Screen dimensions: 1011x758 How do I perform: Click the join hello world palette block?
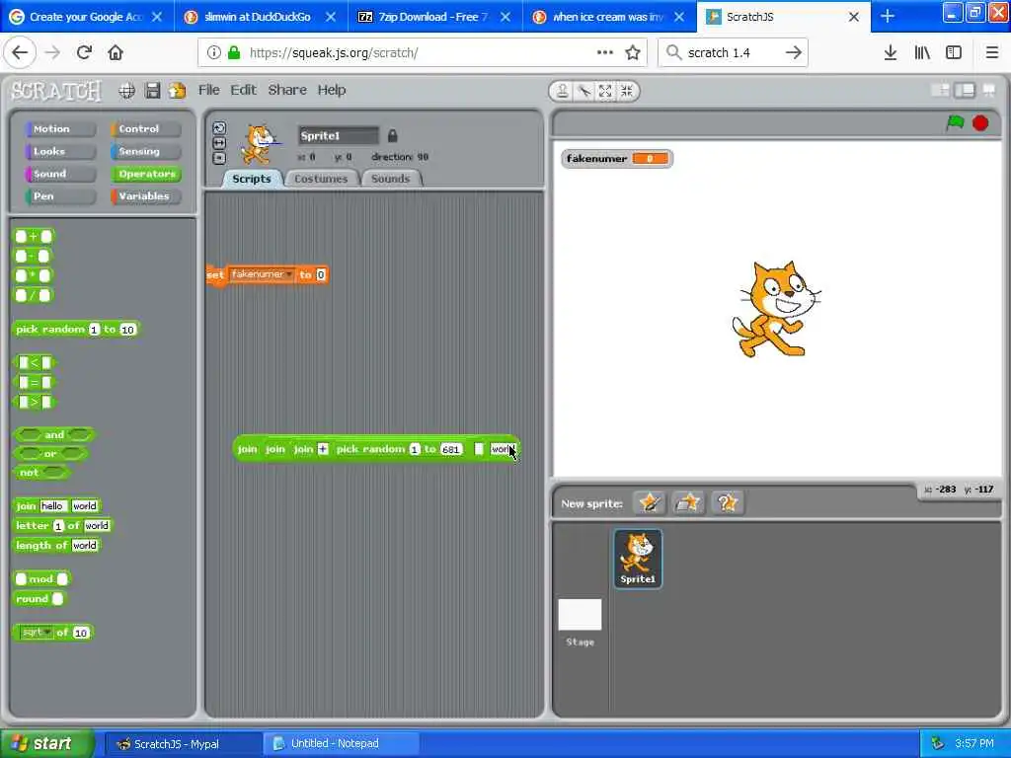pos(57,506)
